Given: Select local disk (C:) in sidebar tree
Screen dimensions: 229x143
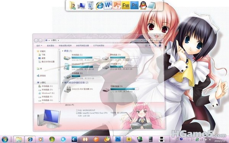Looking at the screenshot, I should coord(45,86).
